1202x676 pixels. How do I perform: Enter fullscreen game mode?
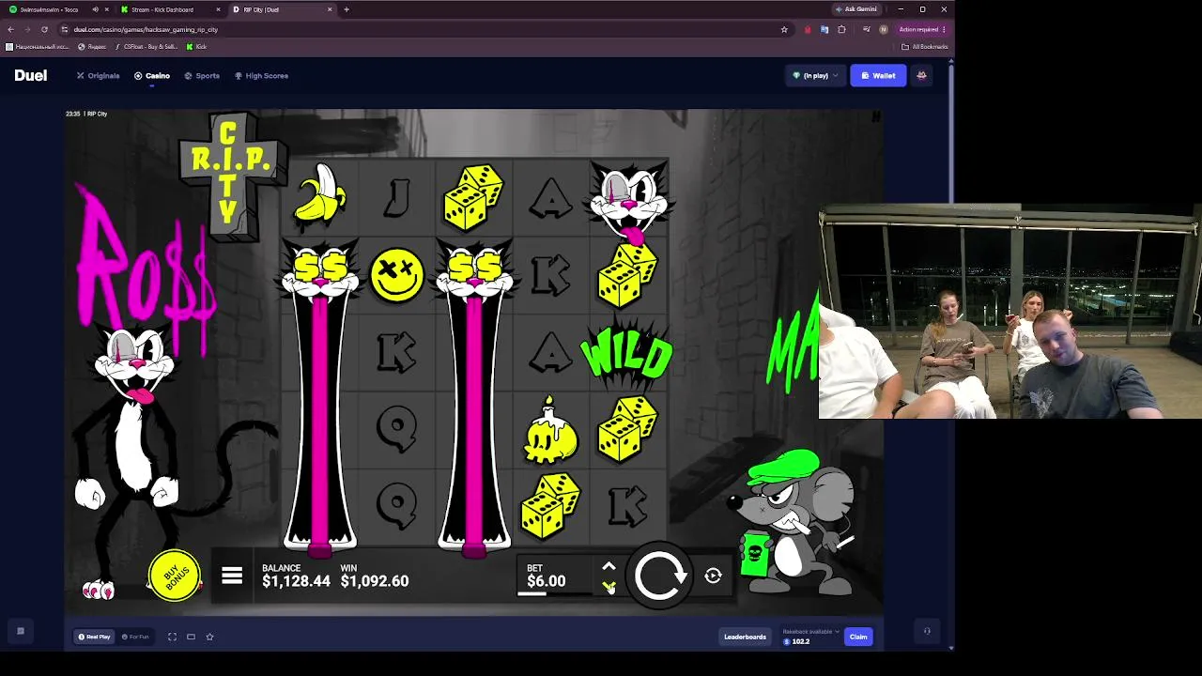[172, 637]
